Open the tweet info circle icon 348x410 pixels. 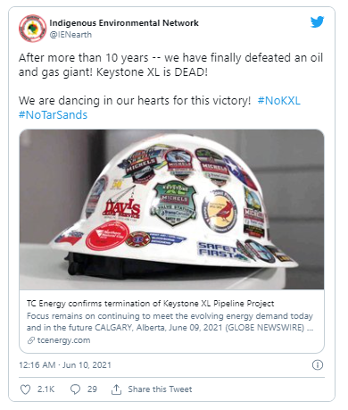point(318,364)
